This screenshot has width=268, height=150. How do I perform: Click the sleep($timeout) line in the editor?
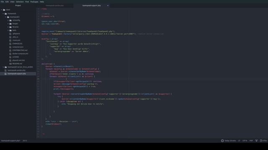(x=54, y=124)
